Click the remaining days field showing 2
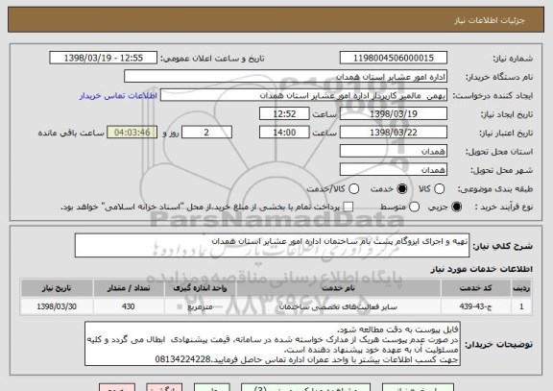Viewport: 553px width, 391px height. coord(206,133)
